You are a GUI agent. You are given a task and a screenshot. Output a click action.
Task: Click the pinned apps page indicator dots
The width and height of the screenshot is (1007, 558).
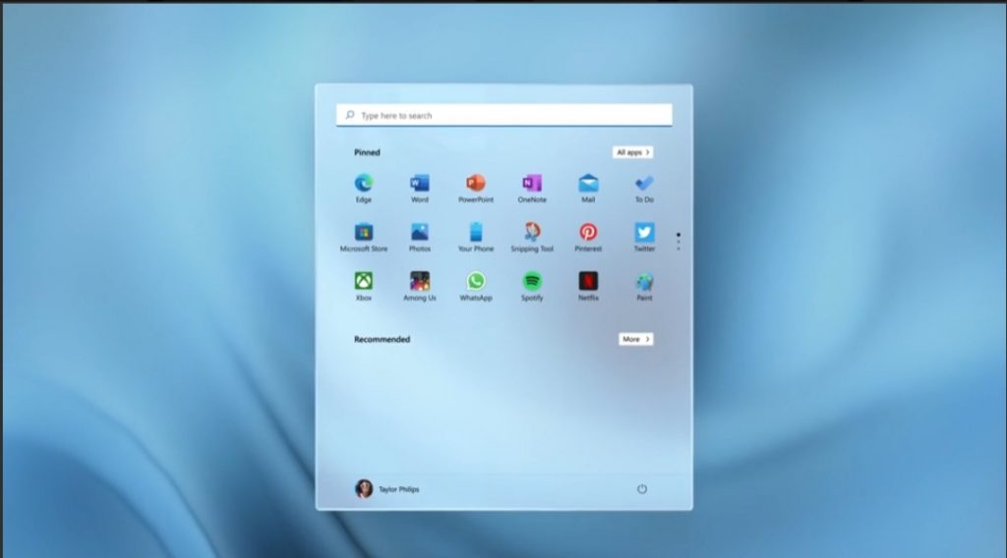pos(679,242)
